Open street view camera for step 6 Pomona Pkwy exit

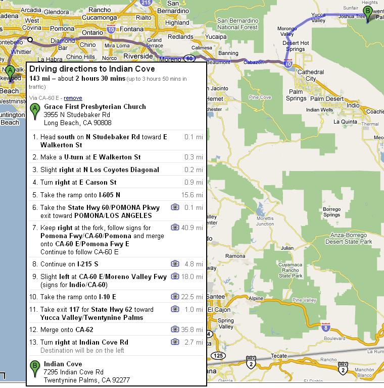(x=175, y=207)
